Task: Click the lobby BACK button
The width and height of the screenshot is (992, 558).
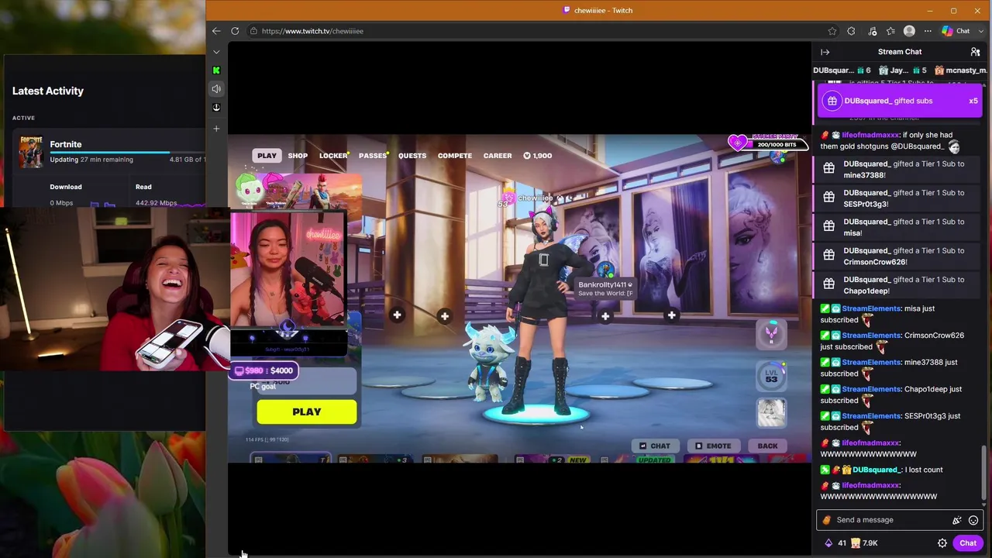Action: 767,446
